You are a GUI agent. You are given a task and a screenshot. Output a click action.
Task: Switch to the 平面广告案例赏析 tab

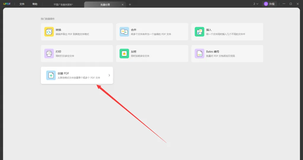point(63,5)
